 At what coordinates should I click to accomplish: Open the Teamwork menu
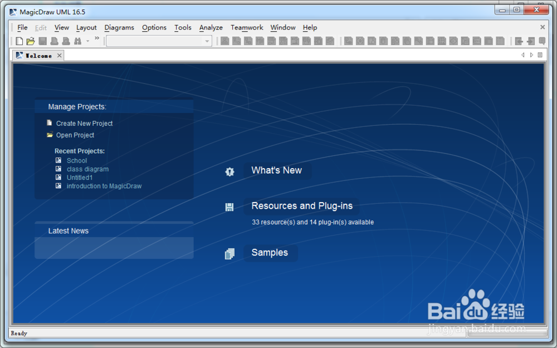[247, 27]
